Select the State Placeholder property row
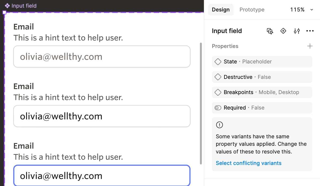Screen dimensions: 320x186 262,62
